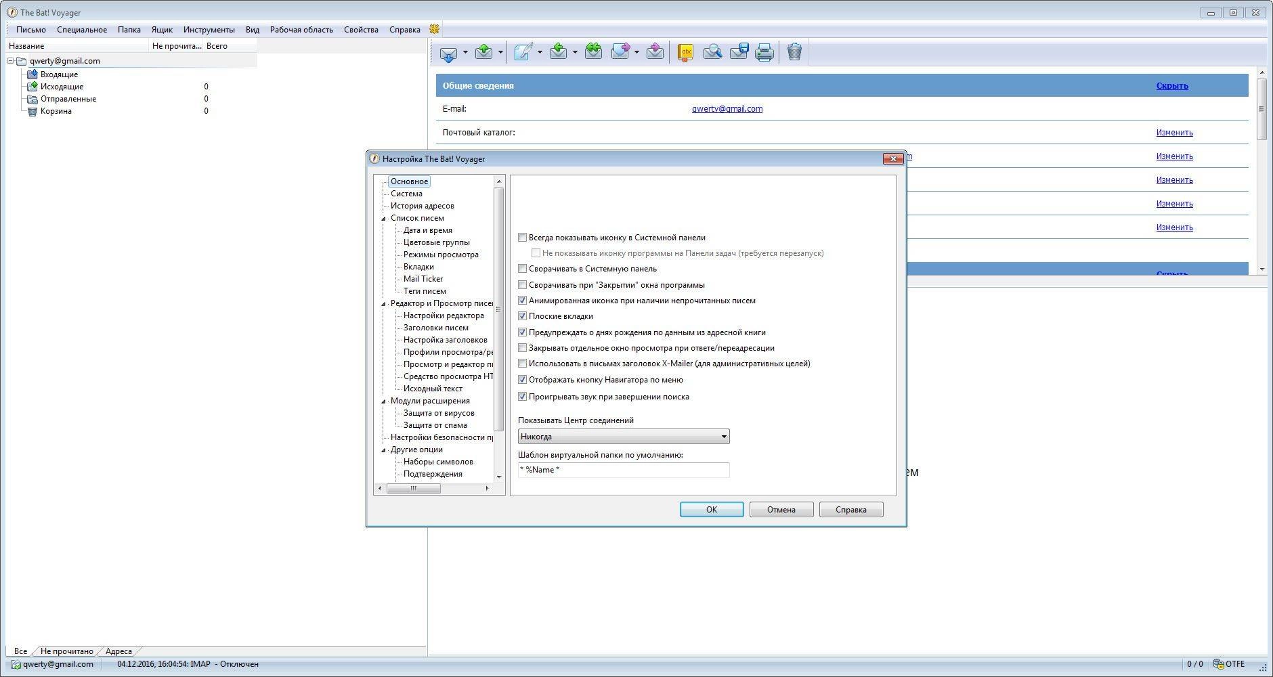Viewport: 1273px width, 677px height.
Task: Toggle Предупреждать о днях рождения checkbox
Action: 522,332
